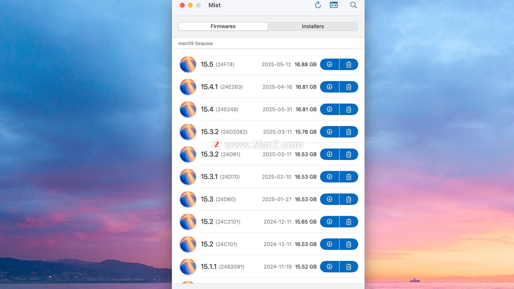Click the date 2025-01-27
The width and height of the screenshot is (514, 289).
(277, 199)
